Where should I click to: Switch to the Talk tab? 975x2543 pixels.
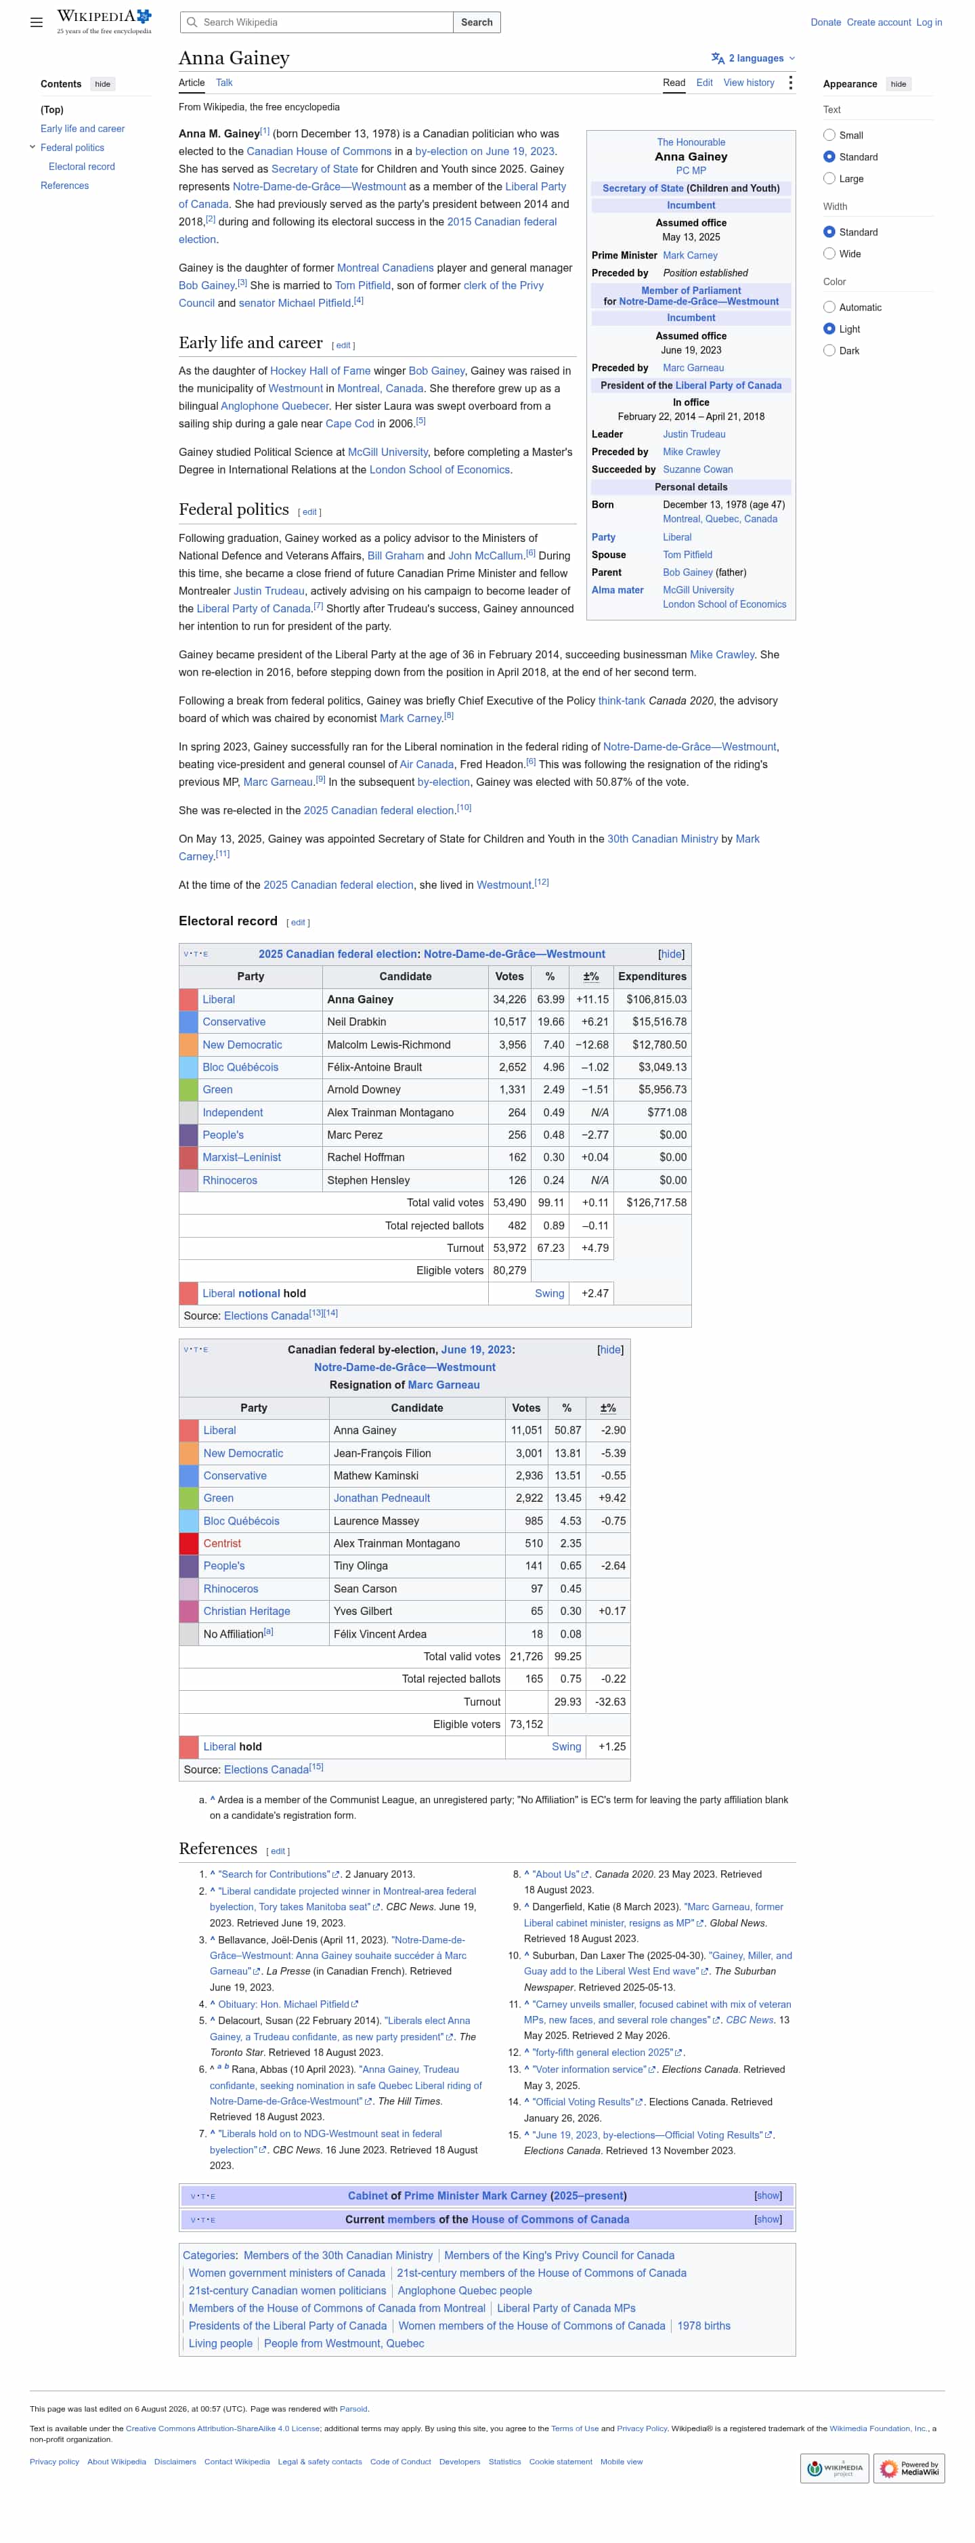coord(224,83)
